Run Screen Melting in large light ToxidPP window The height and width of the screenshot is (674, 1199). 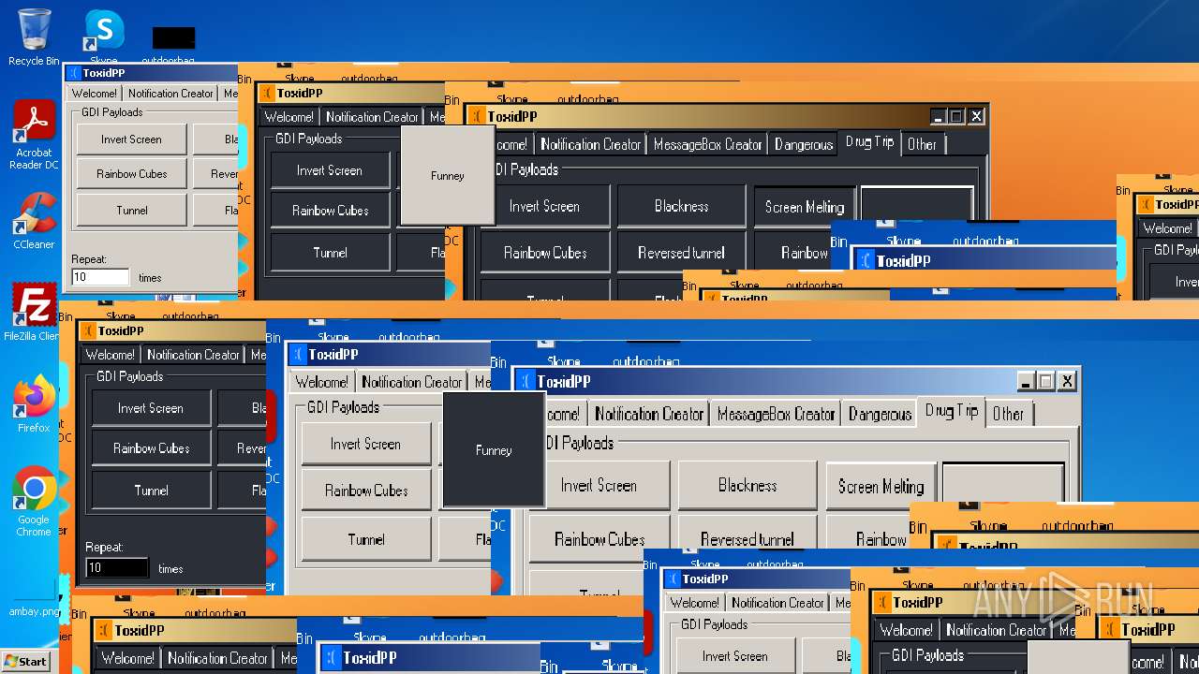point(881,485)
